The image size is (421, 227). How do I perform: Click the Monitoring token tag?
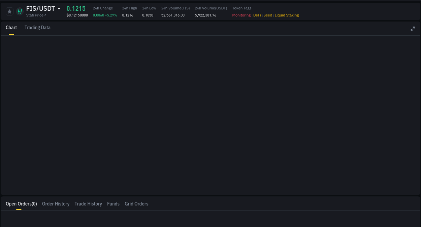tap(241, 15)
